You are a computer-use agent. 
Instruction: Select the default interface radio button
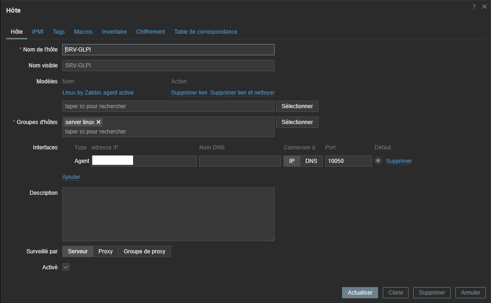point(378,161)
